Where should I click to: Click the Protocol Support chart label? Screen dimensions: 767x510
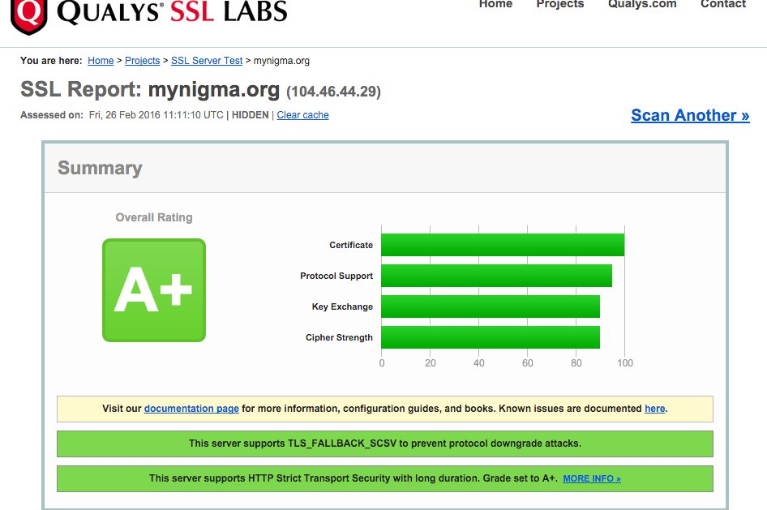[336, 276]
